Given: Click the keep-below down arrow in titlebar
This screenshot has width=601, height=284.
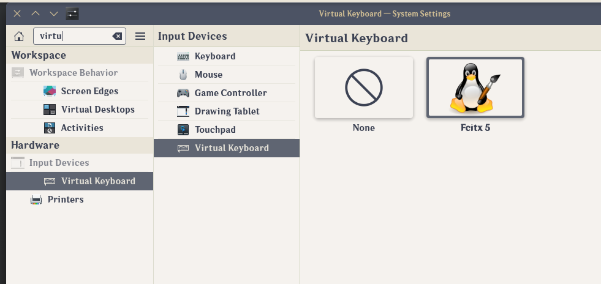Looking at the screenshot, I should click(54, 14).
